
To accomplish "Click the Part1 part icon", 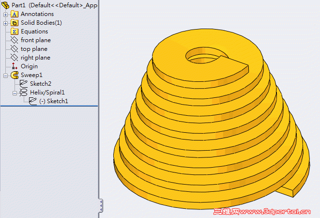I will coord(5,5).
